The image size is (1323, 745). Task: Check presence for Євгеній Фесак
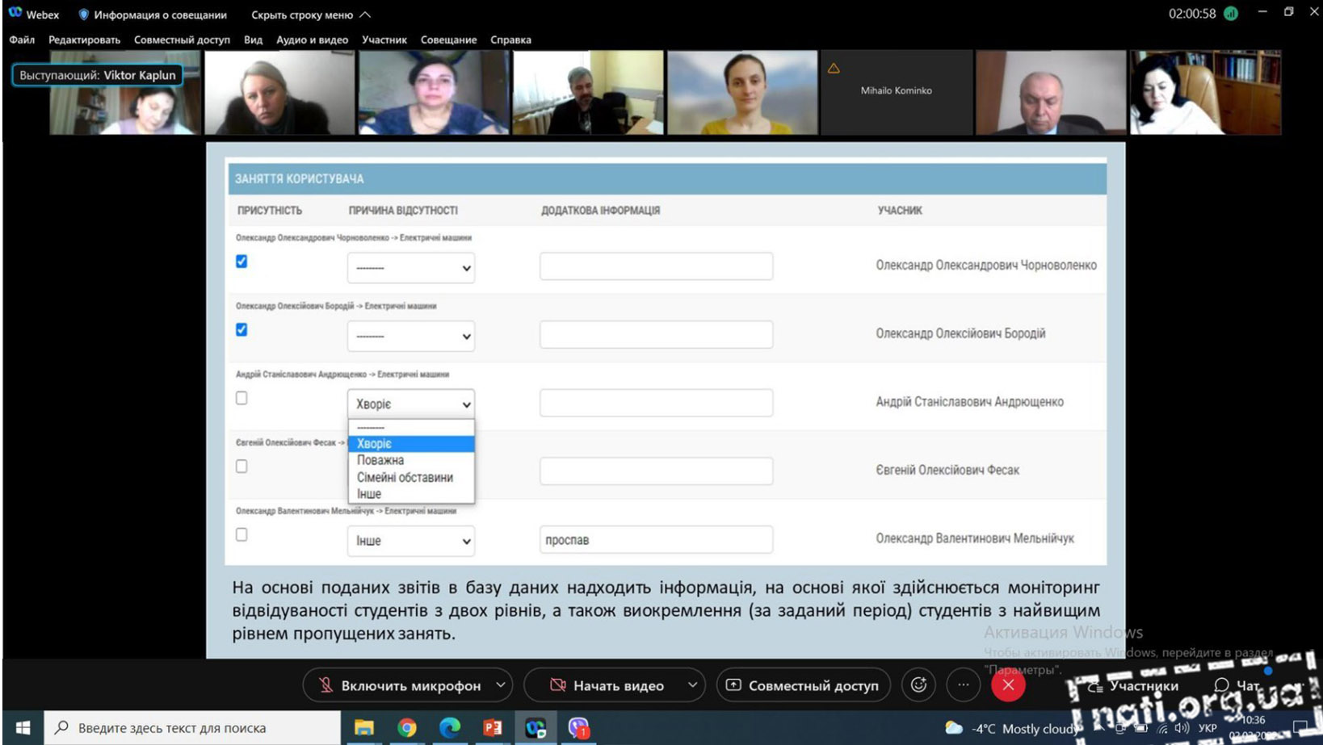point(241,467)
